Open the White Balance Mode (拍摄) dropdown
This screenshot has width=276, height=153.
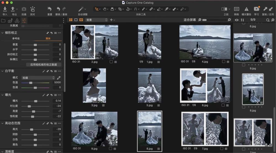click(x=38, y=78)
